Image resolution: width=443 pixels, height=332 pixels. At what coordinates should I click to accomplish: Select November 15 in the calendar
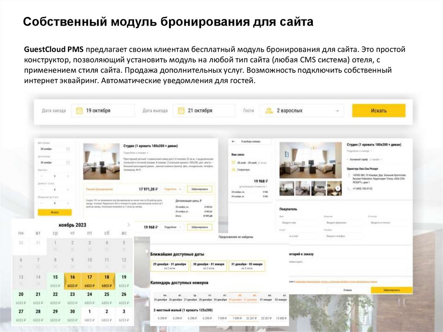click(55, 281)
